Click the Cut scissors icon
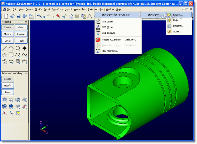This screenshot has width=197, height=144. 65,16
